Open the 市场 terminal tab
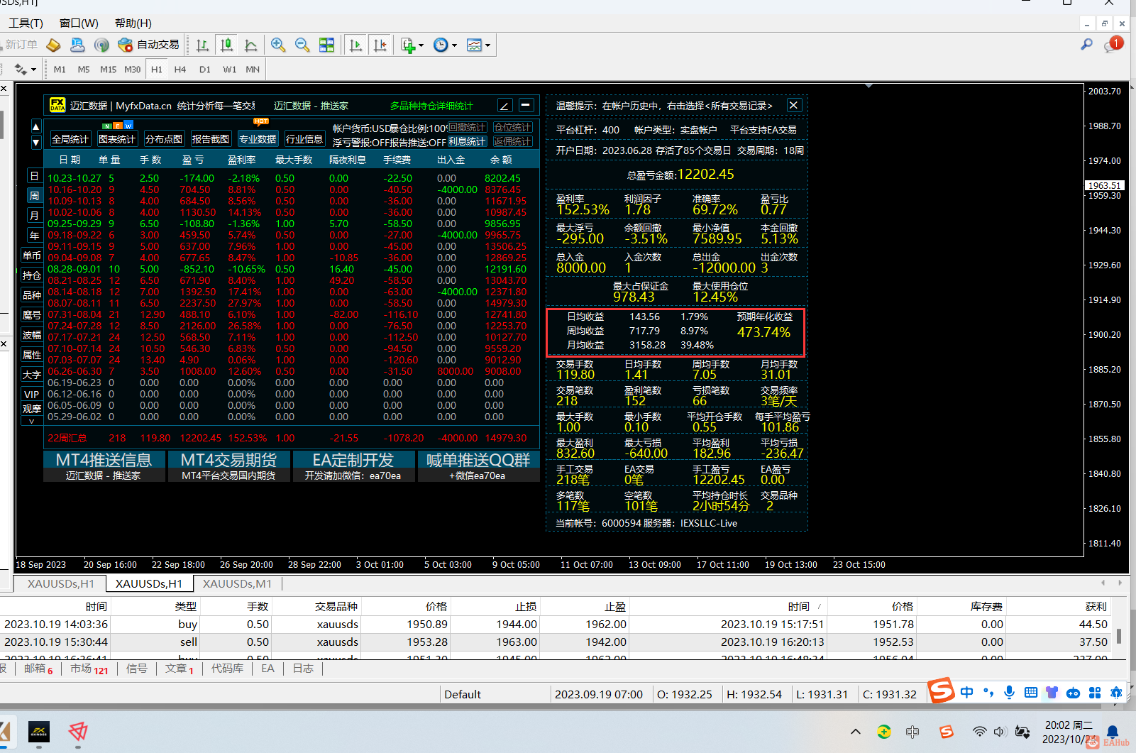Image resolution: width=1136 pixels, height=753 pixels. click(89, 669)
